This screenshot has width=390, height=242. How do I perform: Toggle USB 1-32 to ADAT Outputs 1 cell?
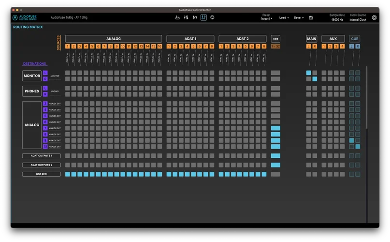coord(275,156)
